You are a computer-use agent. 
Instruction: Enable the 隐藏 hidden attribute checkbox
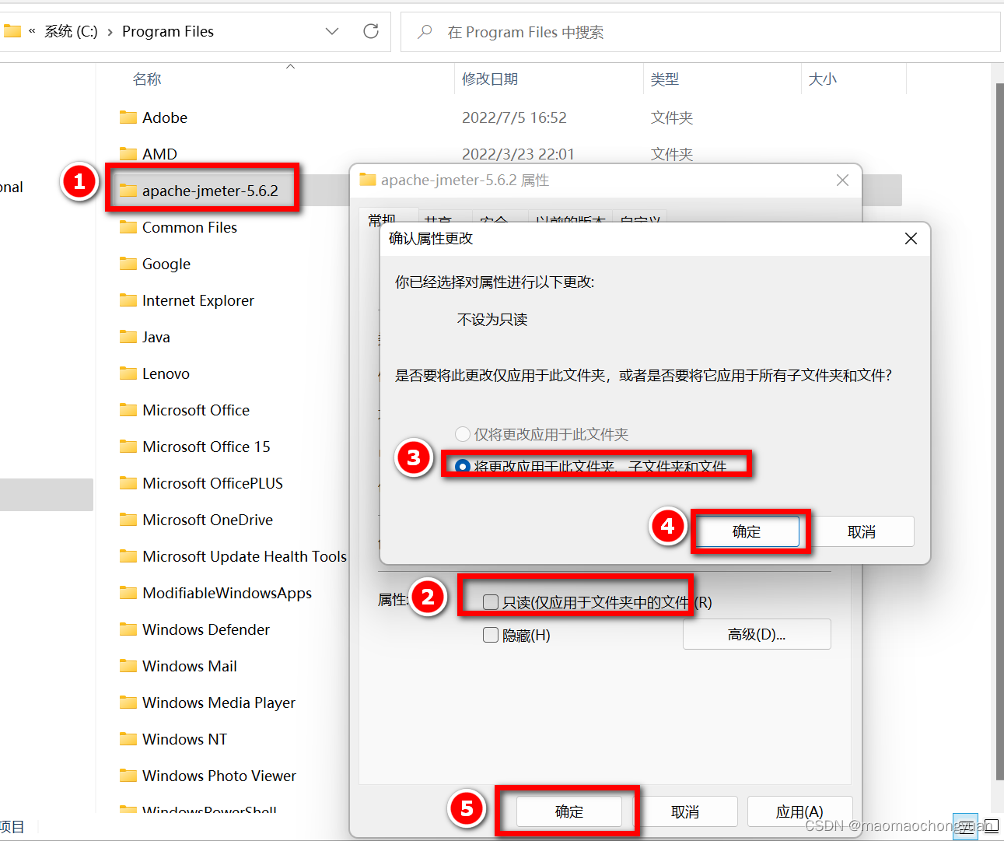coord(490,635)
